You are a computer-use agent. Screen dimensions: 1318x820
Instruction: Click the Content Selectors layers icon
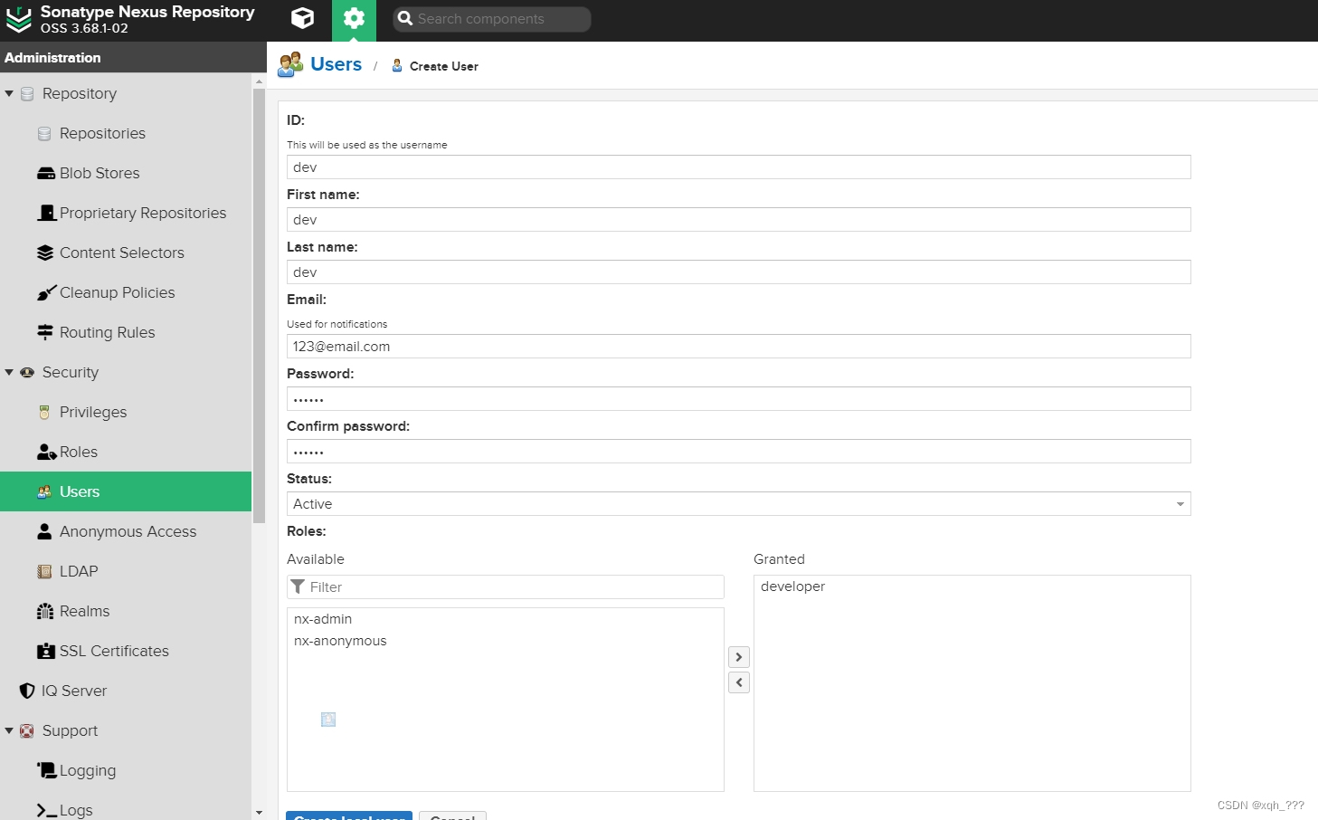[x=45, y=253]
